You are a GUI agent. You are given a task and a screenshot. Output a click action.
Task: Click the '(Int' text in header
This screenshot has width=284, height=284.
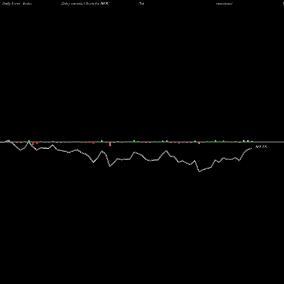(x=141, y=3)
